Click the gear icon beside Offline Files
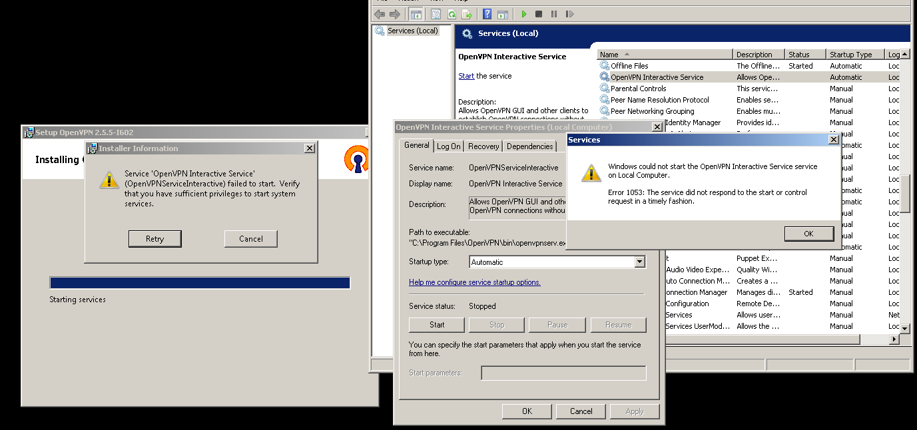The image size is (917, 430). point(605,66)
